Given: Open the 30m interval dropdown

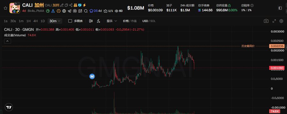Looking at the screenshot, I should [x=55, y=21].
